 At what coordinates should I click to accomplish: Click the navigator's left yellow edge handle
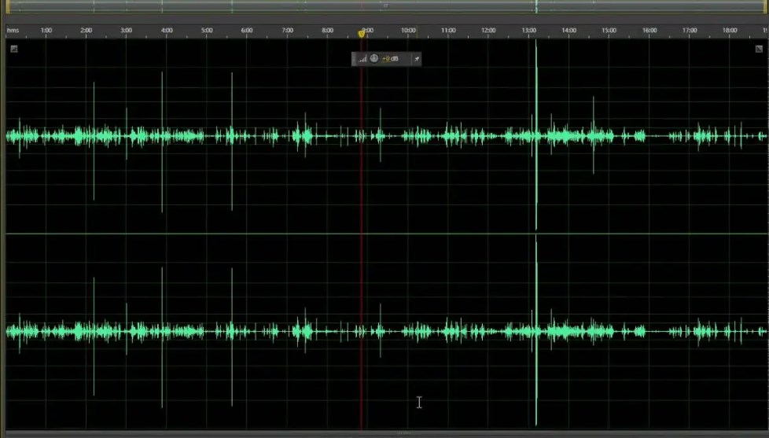click(x=7, y=6)
